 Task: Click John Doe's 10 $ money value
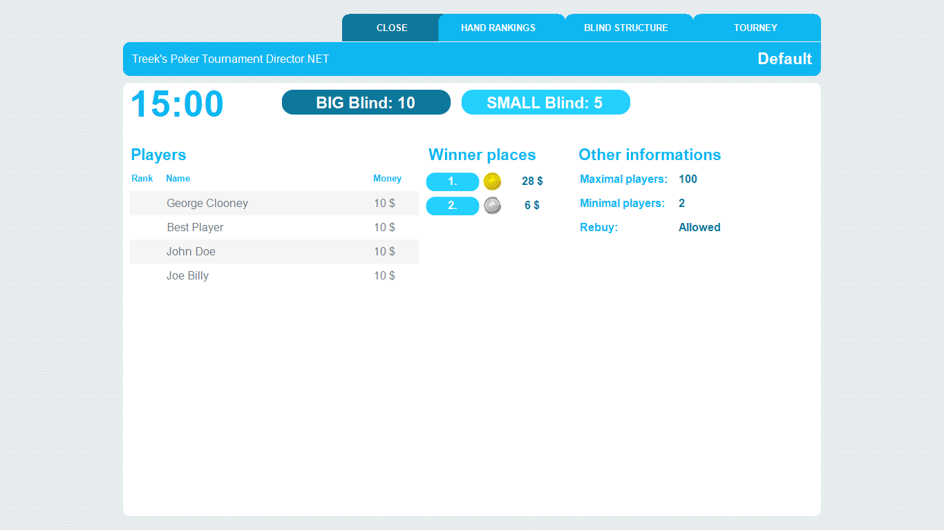pyautogui.click(x=384, y=251)
